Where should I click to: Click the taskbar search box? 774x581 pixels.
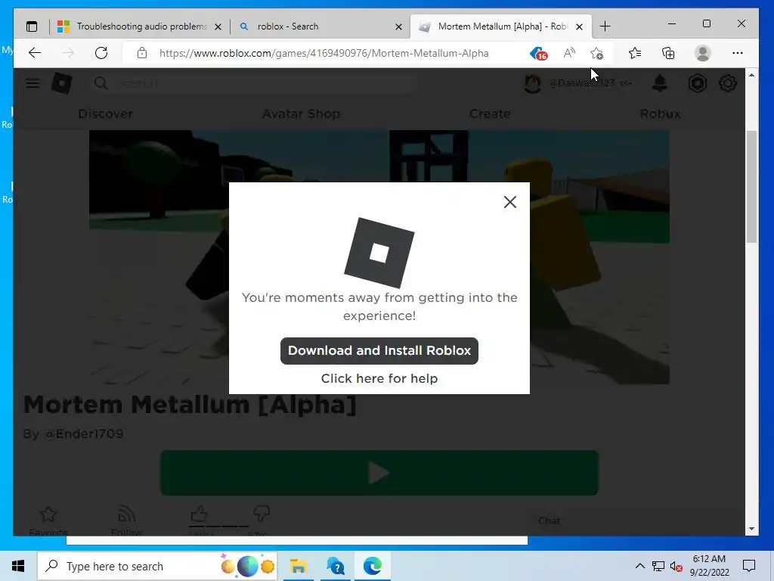tap(157, 566)
